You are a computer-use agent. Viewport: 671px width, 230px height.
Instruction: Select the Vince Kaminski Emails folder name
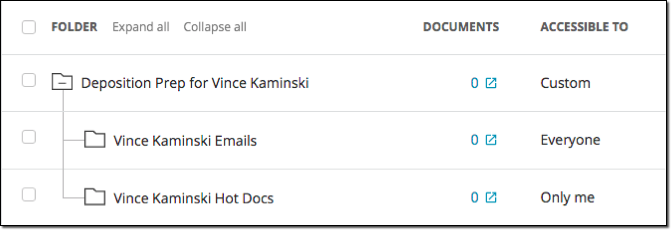185,140
